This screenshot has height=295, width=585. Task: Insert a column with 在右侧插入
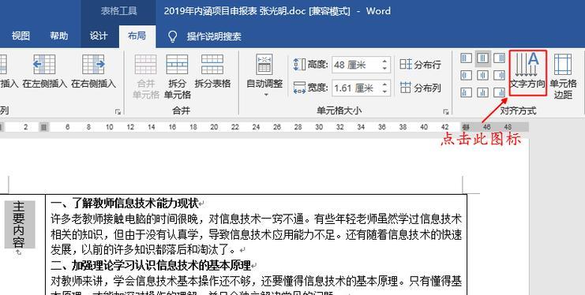[94, 72]
